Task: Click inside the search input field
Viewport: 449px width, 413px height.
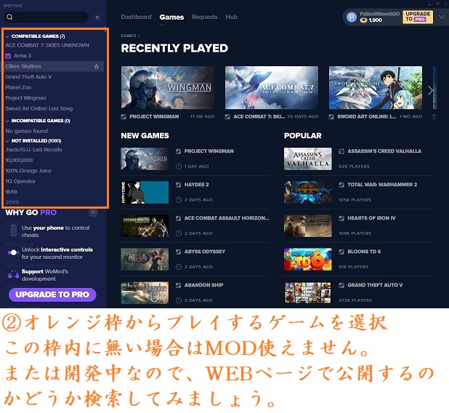Action: click(46, 17)
